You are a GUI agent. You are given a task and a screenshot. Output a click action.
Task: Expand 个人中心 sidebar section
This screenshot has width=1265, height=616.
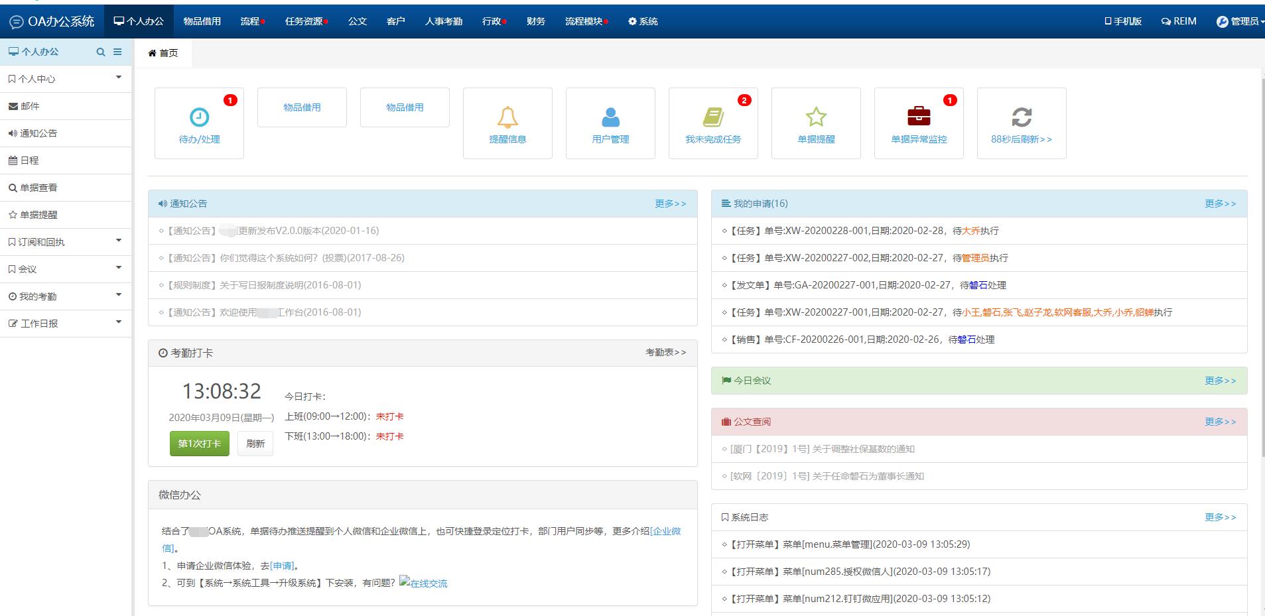(66, 79)
